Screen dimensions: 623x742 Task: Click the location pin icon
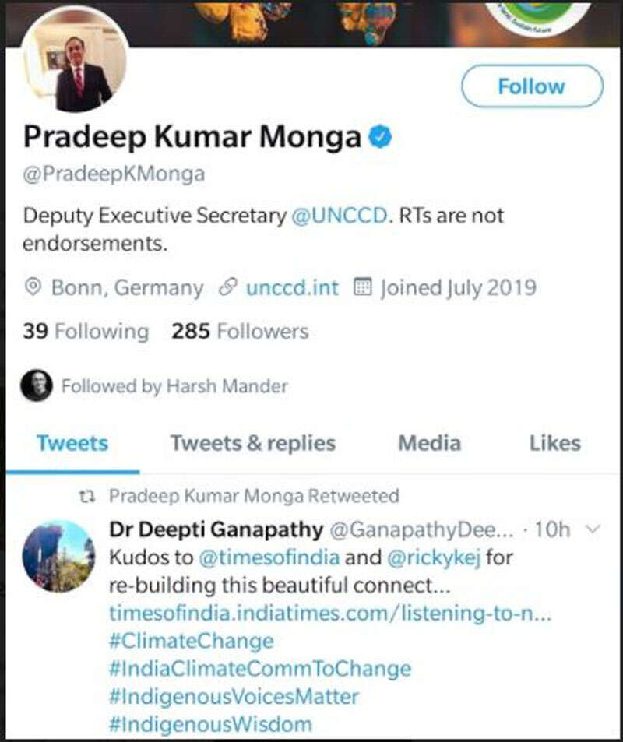[x=33, y=287]
